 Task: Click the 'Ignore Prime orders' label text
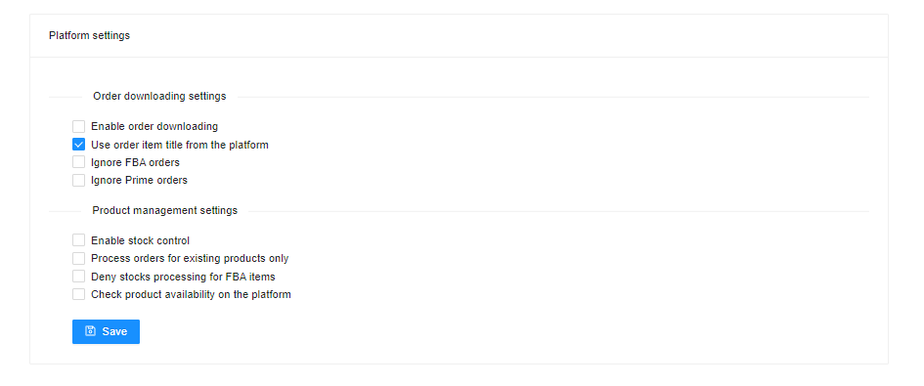pyautogui.click(x=139, y=181)
